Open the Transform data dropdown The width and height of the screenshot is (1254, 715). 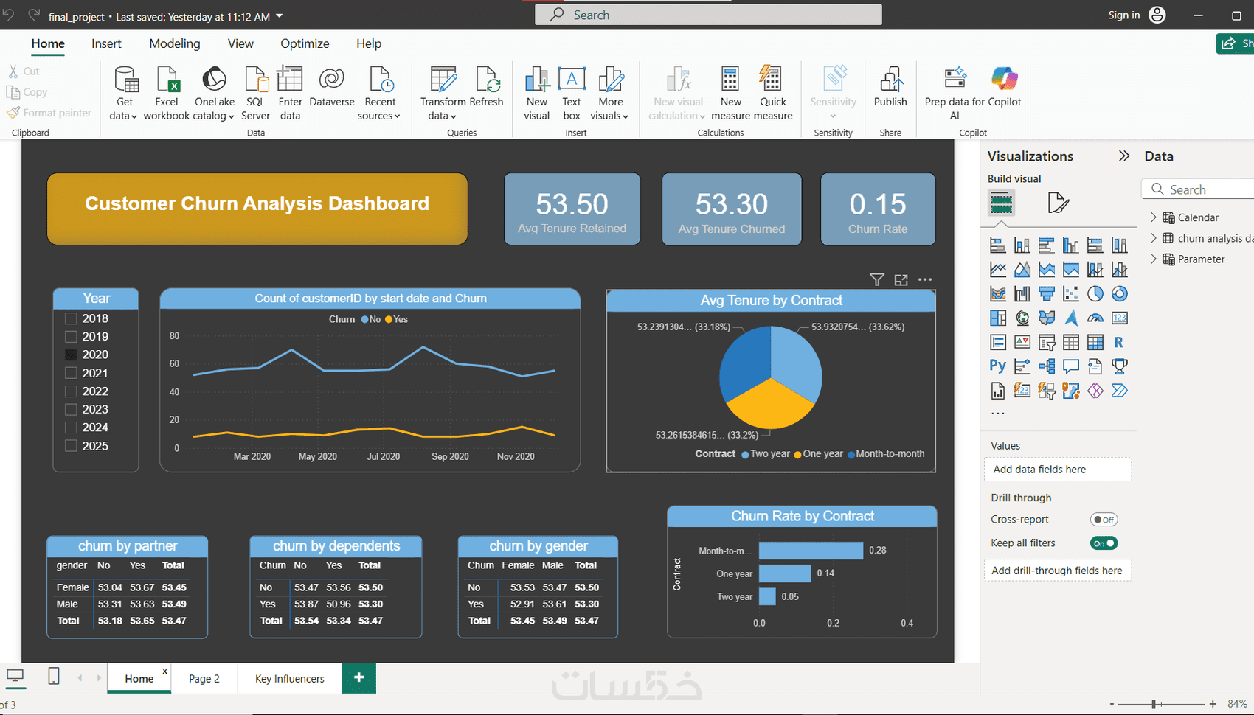[x=443, y=94]
